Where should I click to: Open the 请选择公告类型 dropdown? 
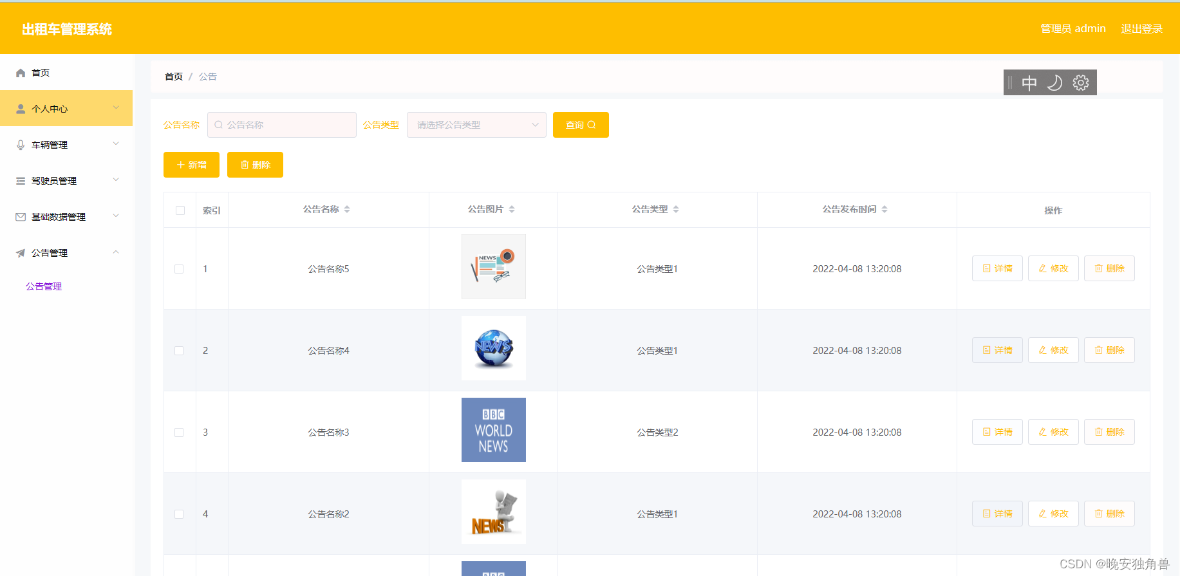pos(476,125)
